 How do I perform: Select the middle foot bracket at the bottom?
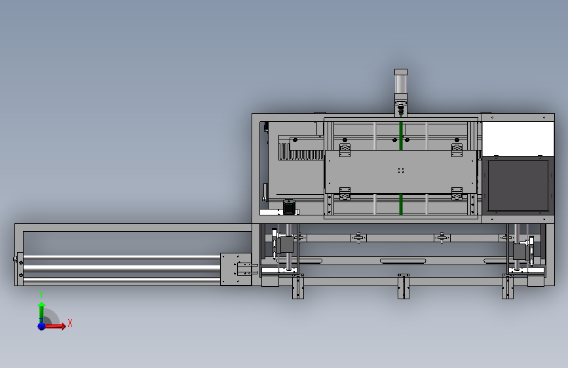(404, 287)
